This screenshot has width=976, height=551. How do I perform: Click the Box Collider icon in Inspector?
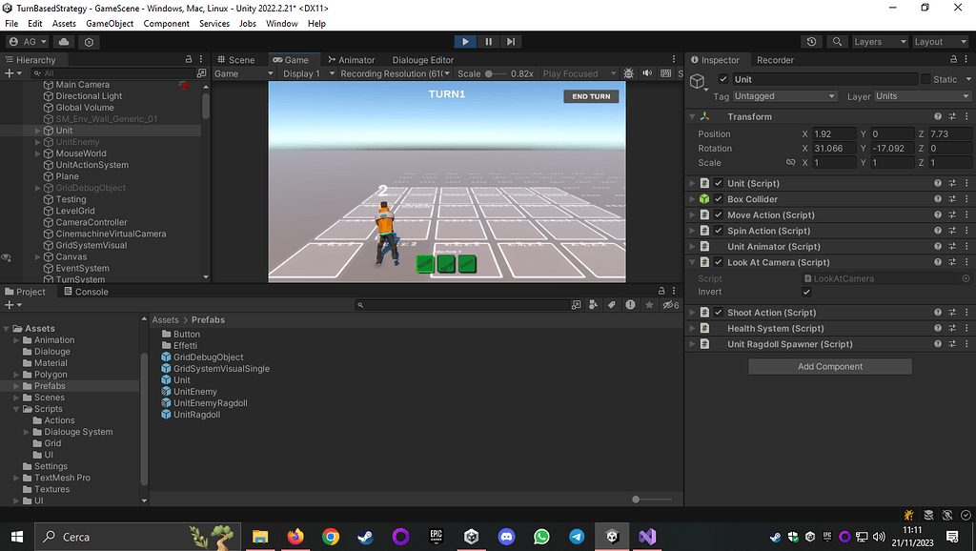[x=702, y=198]
